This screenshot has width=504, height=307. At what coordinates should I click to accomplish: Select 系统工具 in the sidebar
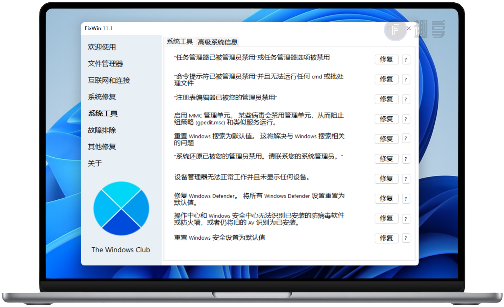[x=103, y=114]
